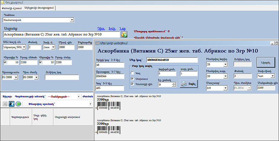Click the empty Ունիկալ կոդ field in main window

click(62, 78)
